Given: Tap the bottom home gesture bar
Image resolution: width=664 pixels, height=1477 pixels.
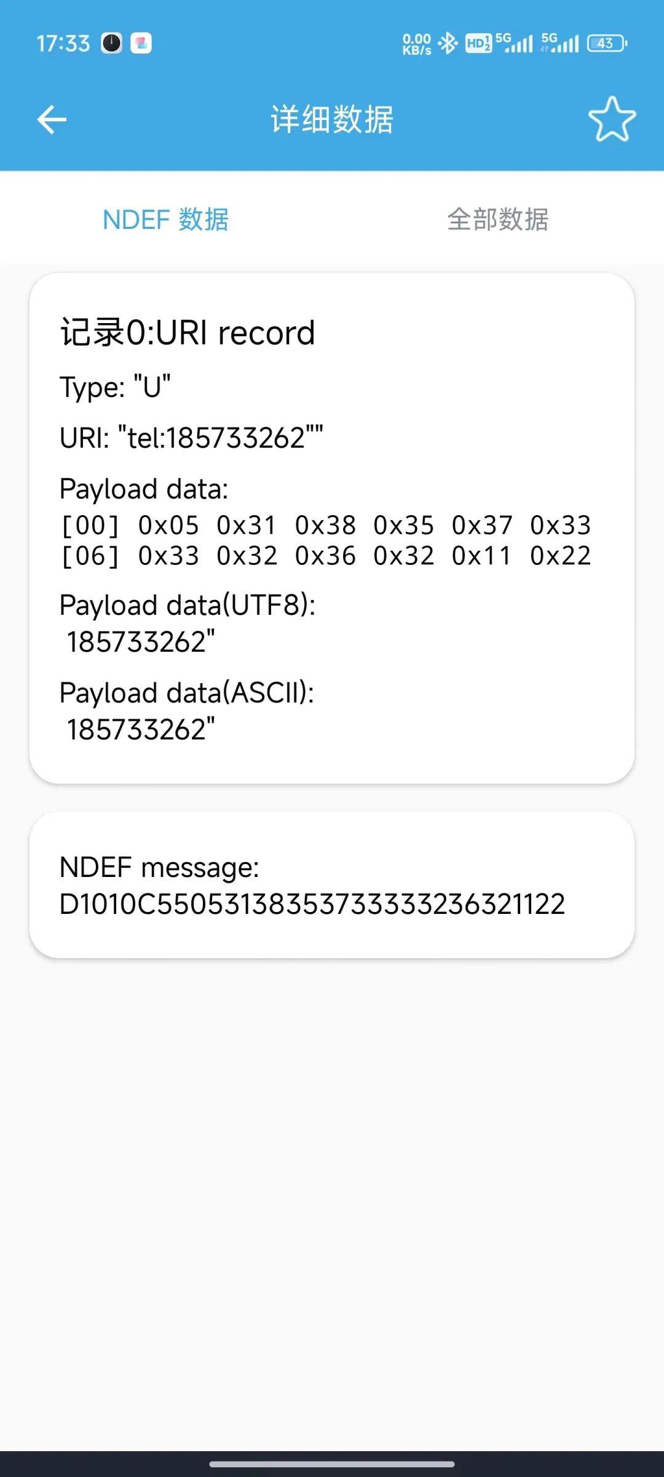Looking at the screenshot, I should [332, 1464].
